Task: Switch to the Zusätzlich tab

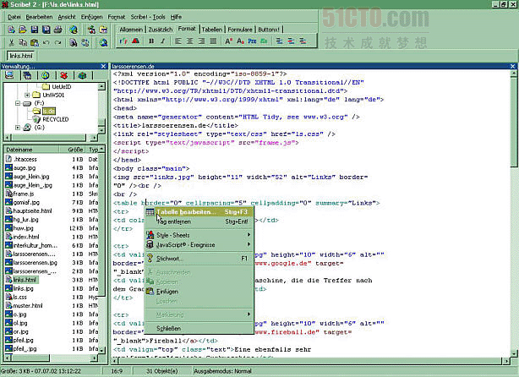Action: tap(161, 30)
